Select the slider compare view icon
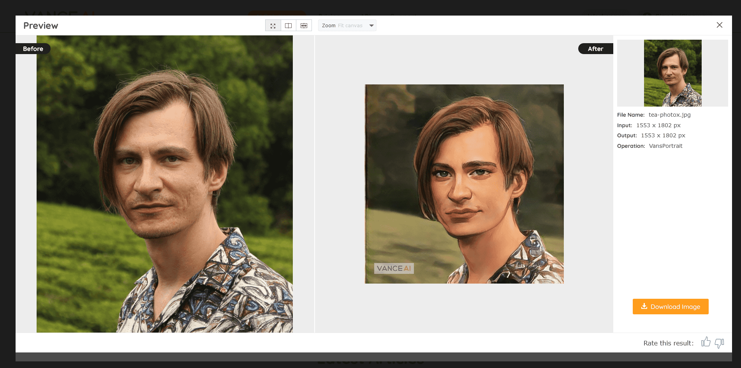This screenshot has height=368, width=741. coord(304,26)
